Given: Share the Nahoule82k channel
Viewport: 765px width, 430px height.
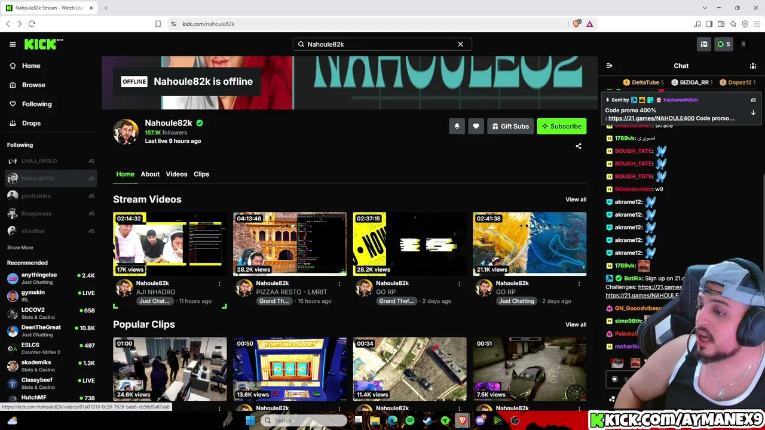Looking at the screenshot, I should [578, 146].
